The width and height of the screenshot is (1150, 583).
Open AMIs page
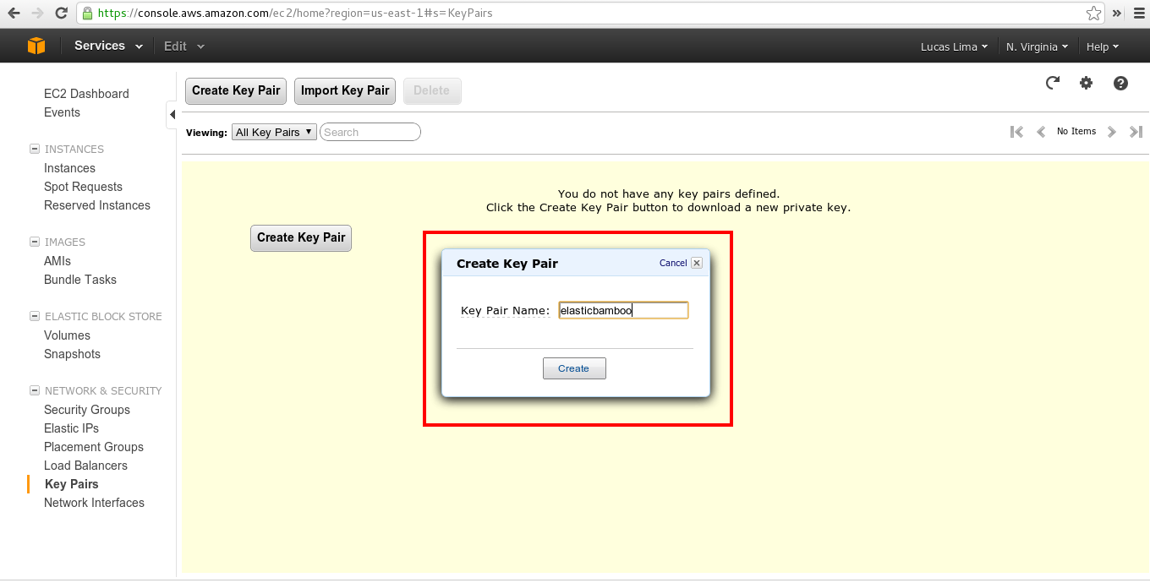(x=57, y=261)
